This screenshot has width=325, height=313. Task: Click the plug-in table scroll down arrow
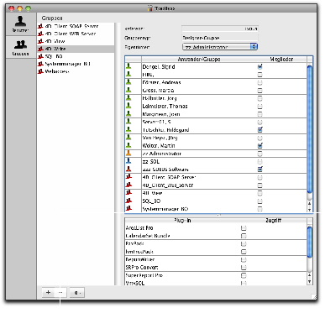[310, 282]
